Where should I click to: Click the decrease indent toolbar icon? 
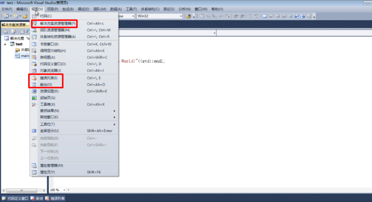point(236,16)
